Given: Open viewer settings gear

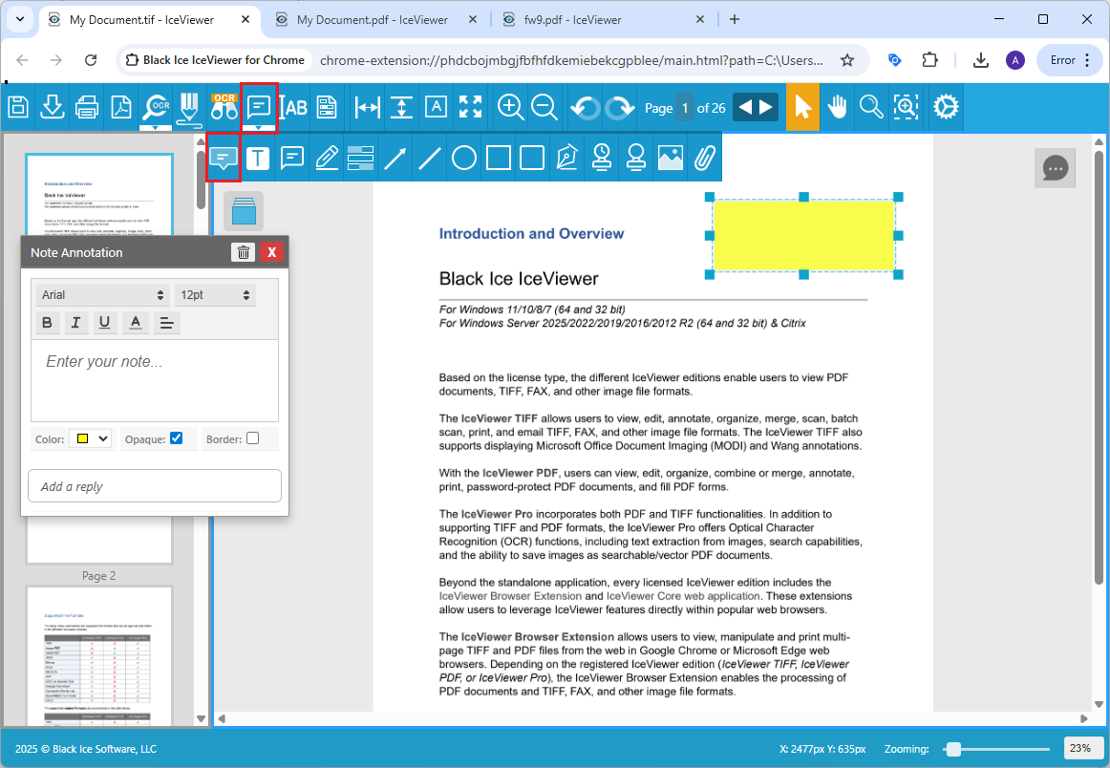Looking at the screenshot, I should pos(946,108).
